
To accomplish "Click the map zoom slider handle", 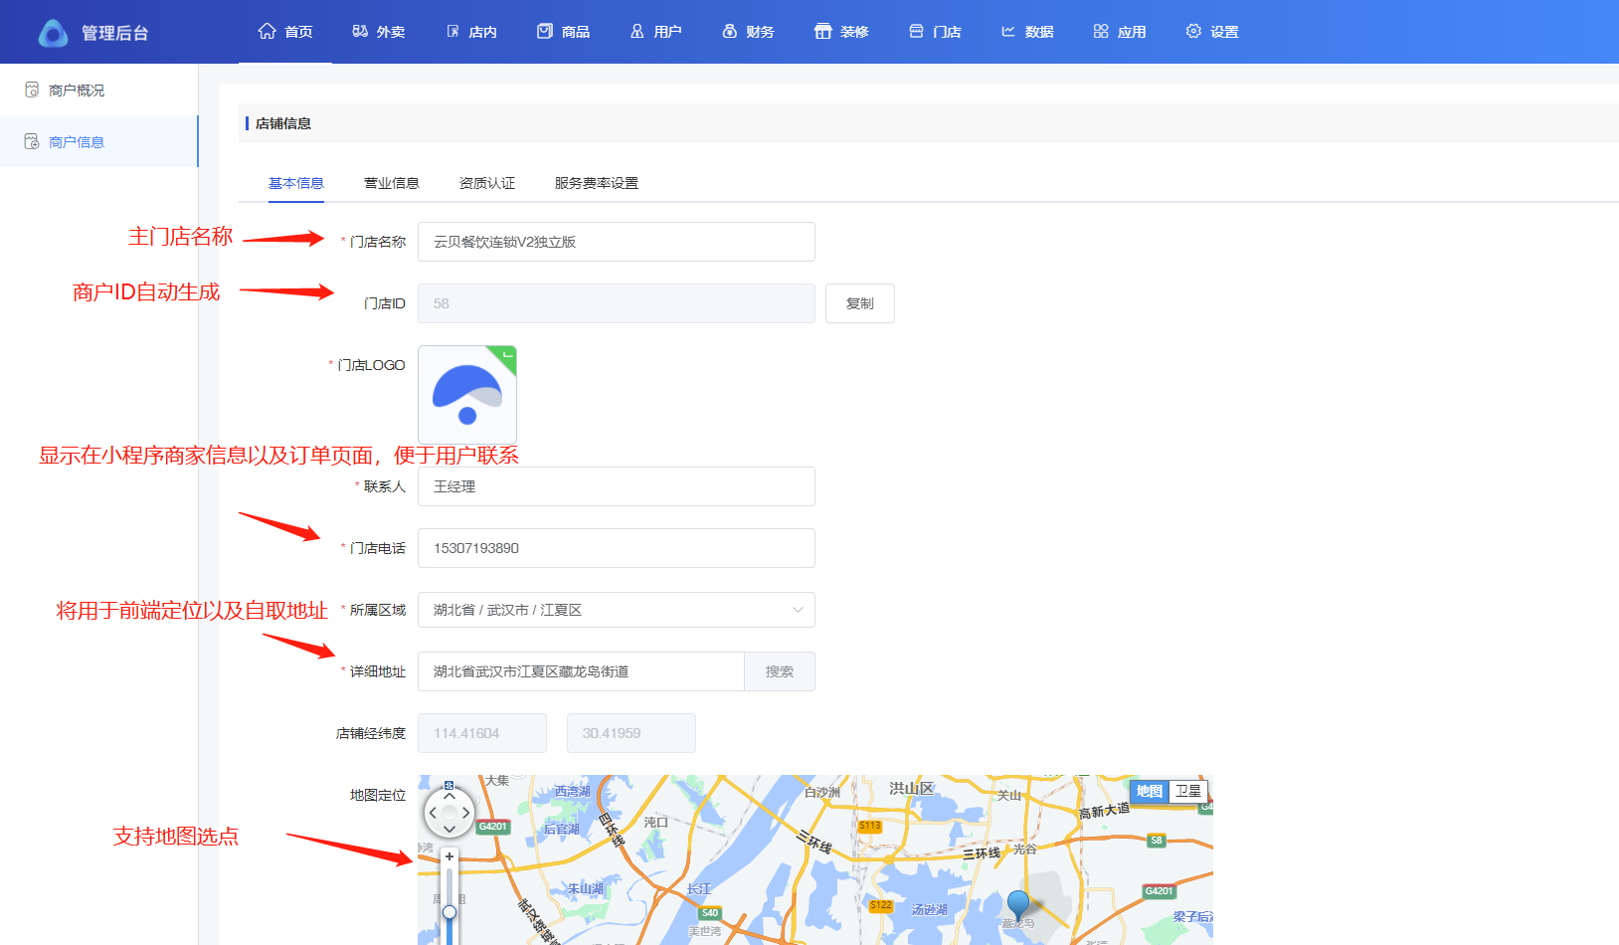I will point(450,911).
